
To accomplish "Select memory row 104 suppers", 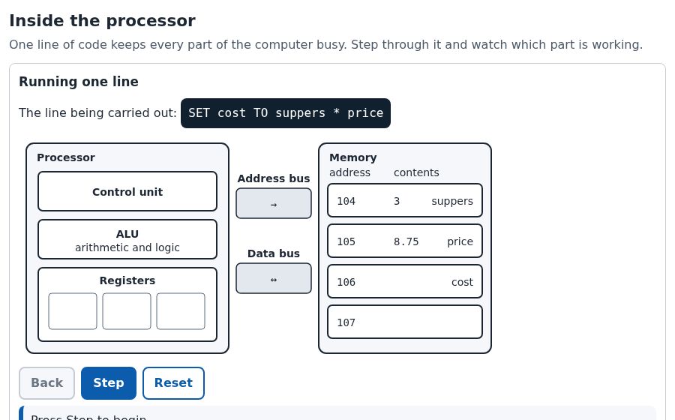I will tap(405, 200).
